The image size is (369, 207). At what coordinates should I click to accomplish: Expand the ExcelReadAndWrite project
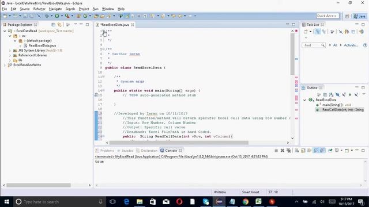click(x=5, y=65)
